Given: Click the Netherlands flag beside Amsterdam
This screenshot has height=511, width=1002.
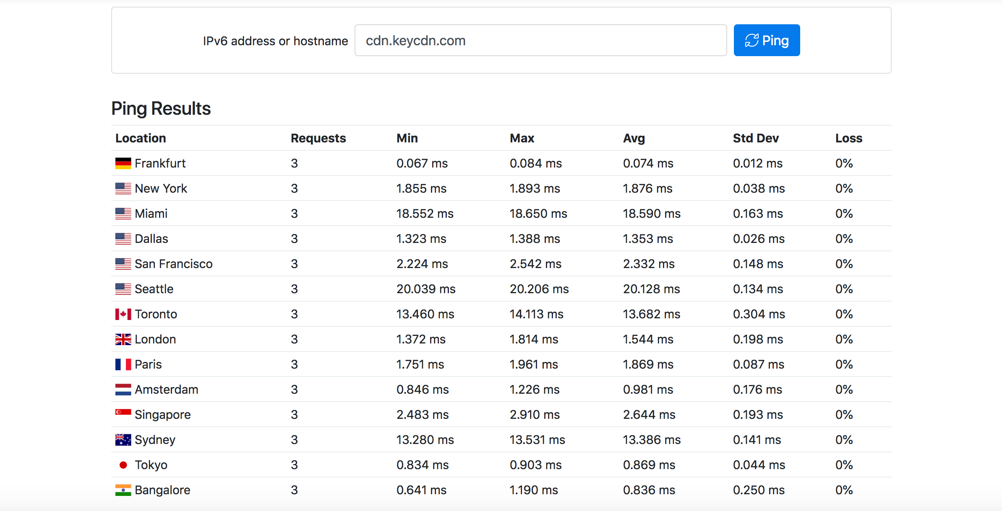Looking at the screenshot, I should [123, 390].
